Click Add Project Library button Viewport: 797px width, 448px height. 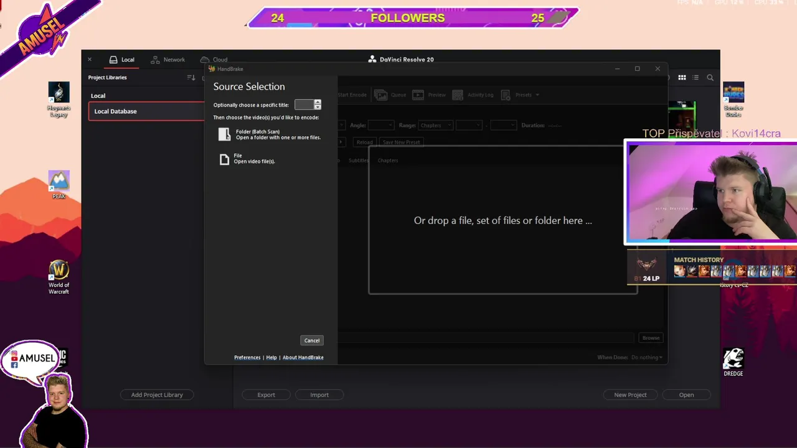[157, 394]
